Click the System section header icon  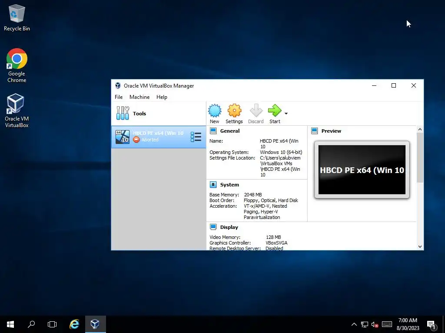pyautogui.click(x=213, y=185)
